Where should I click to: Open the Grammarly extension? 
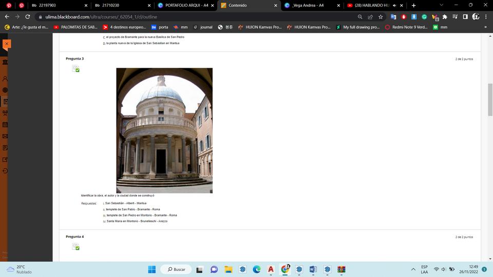pyautogui.click(x=424, y=16)
